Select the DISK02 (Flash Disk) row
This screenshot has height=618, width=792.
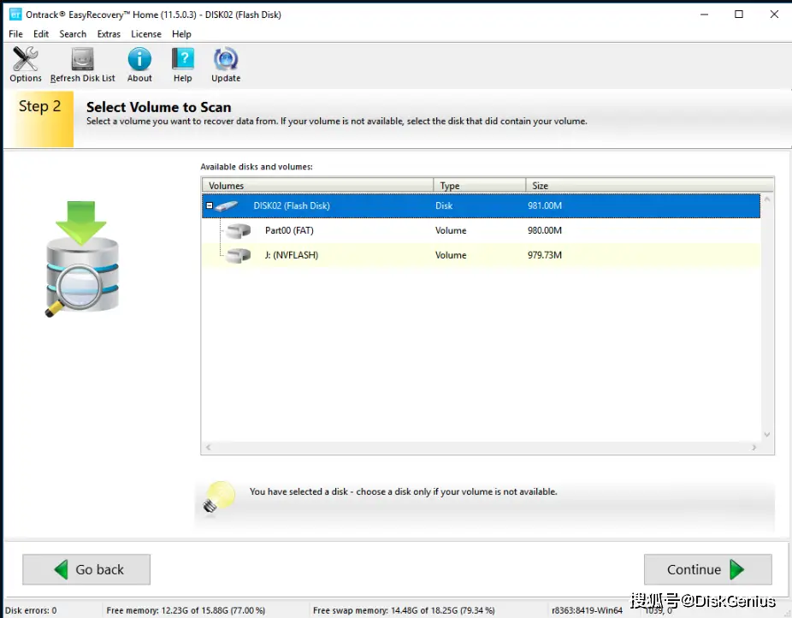[x=481, y=205]
